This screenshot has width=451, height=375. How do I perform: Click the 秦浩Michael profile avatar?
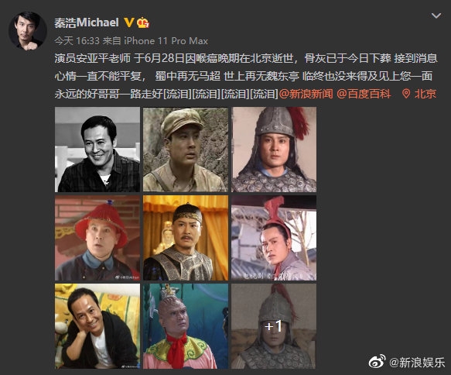(x=28, y=31)
